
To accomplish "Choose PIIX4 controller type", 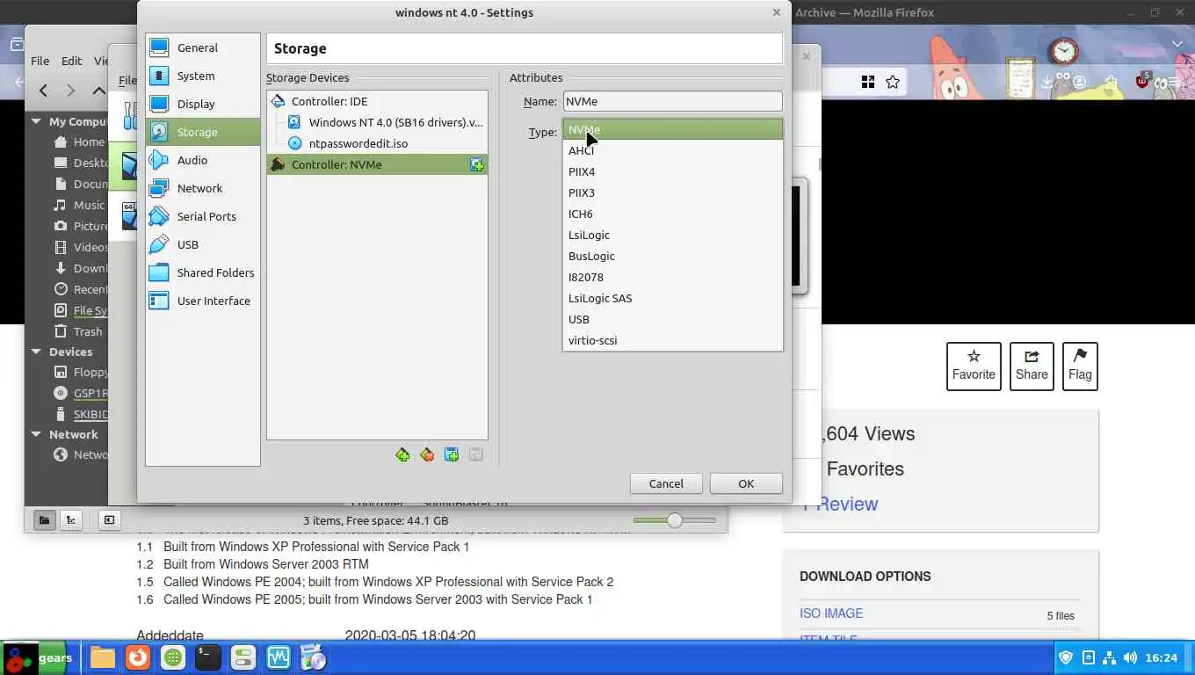I will 672,171.
